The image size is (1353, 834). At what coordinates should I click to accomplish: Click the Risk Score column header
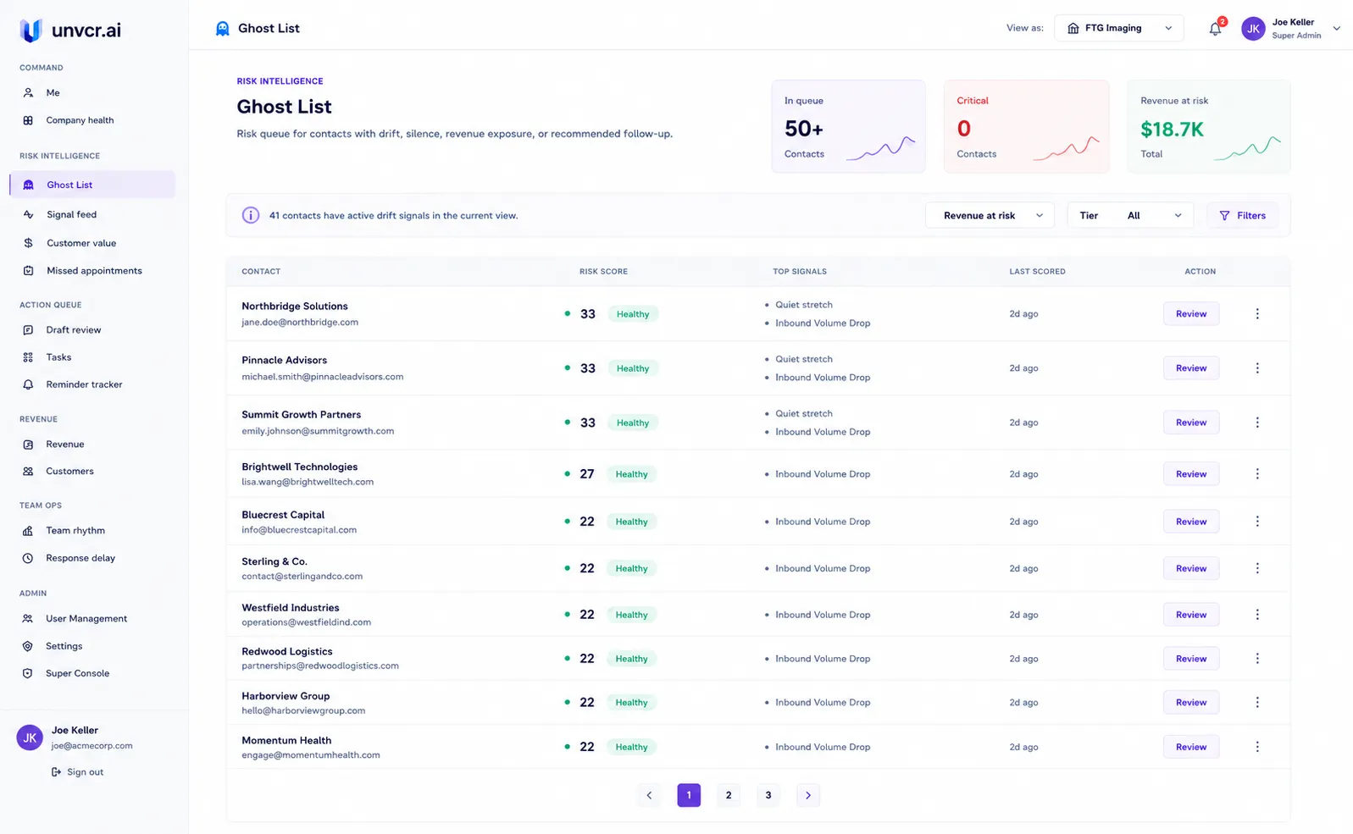[x=603, y=272]
